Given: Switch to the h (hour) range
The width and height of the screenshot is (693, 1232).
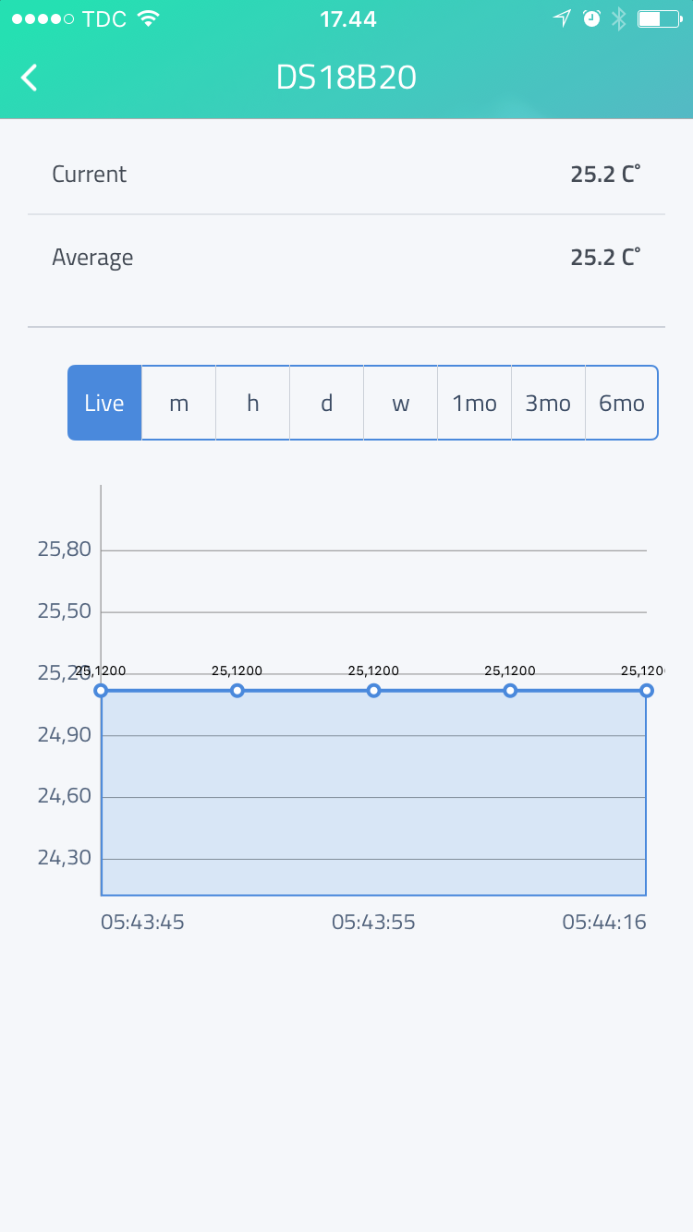Looking at the screenshot, I should pos(253,403).
